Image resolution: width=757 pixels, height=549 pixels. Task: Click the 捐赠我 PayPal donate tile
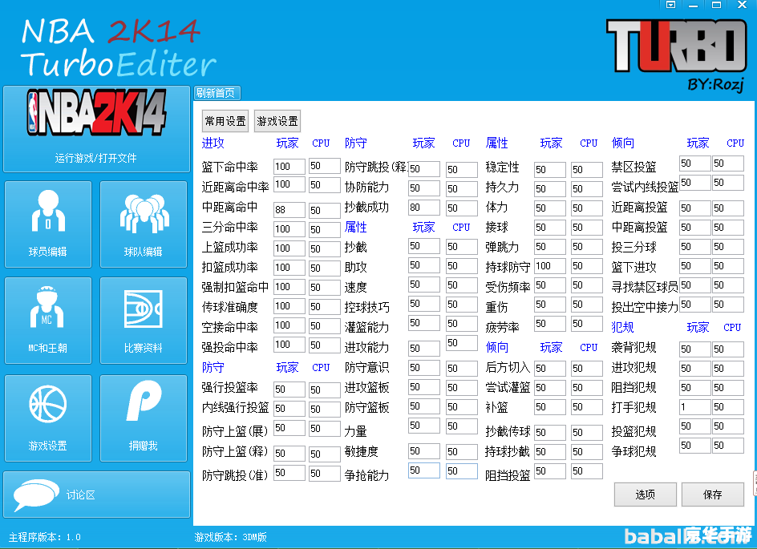pyautogui.click(x=144, y=418)
